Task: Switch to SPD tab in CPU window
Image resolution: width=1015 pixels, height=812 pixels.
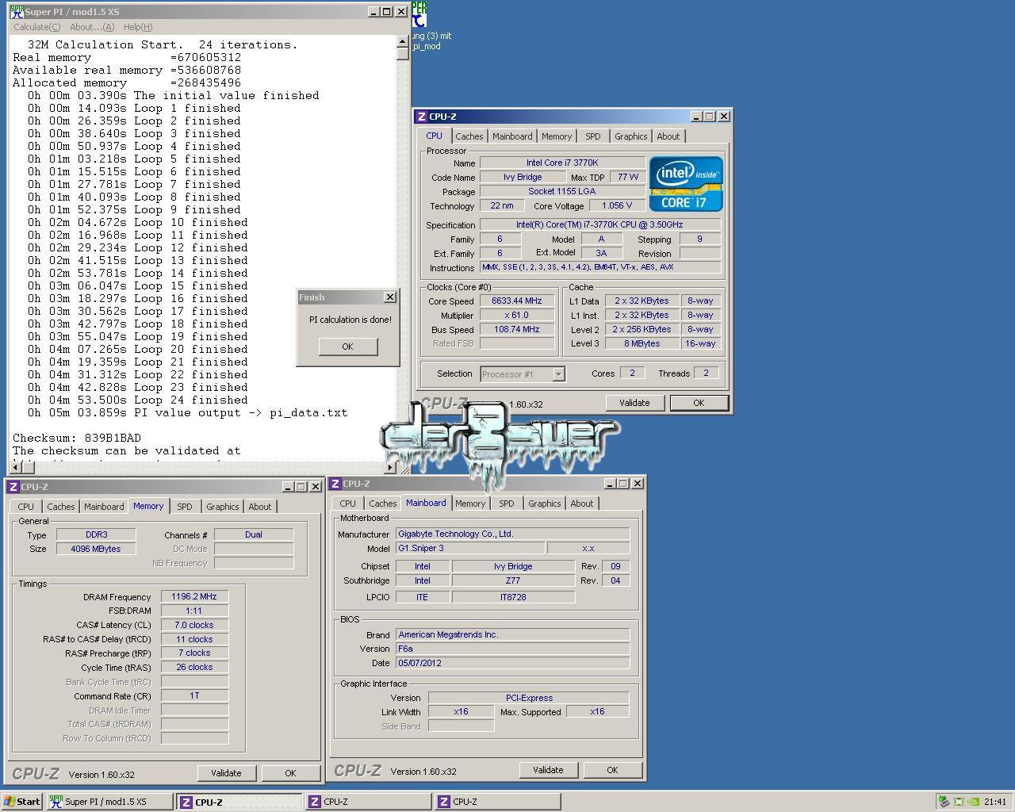Action: coord(593,136)
